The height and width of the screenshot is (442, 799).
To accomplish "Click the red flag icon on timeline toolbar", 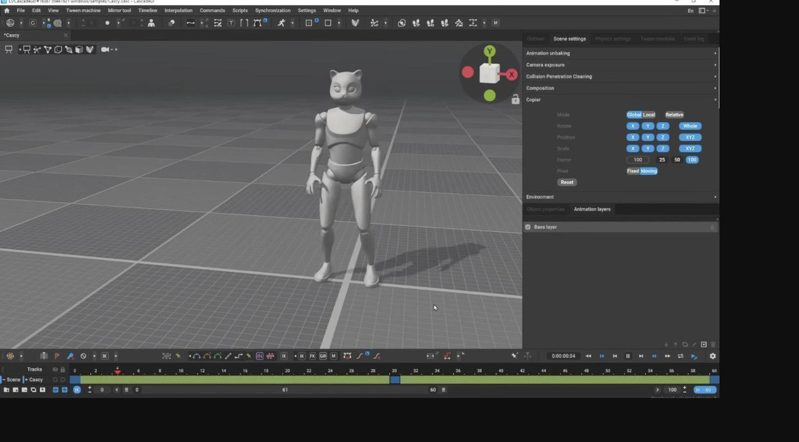I will [x=57, y=356].
